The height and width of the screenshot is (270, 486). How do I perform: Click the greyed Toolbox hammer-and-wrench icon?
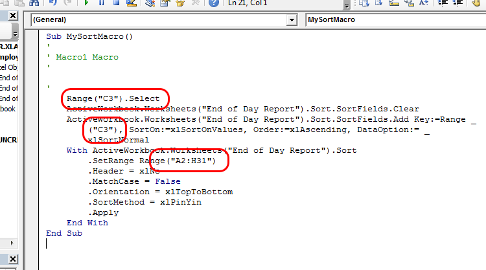click(x=195, y=3)
